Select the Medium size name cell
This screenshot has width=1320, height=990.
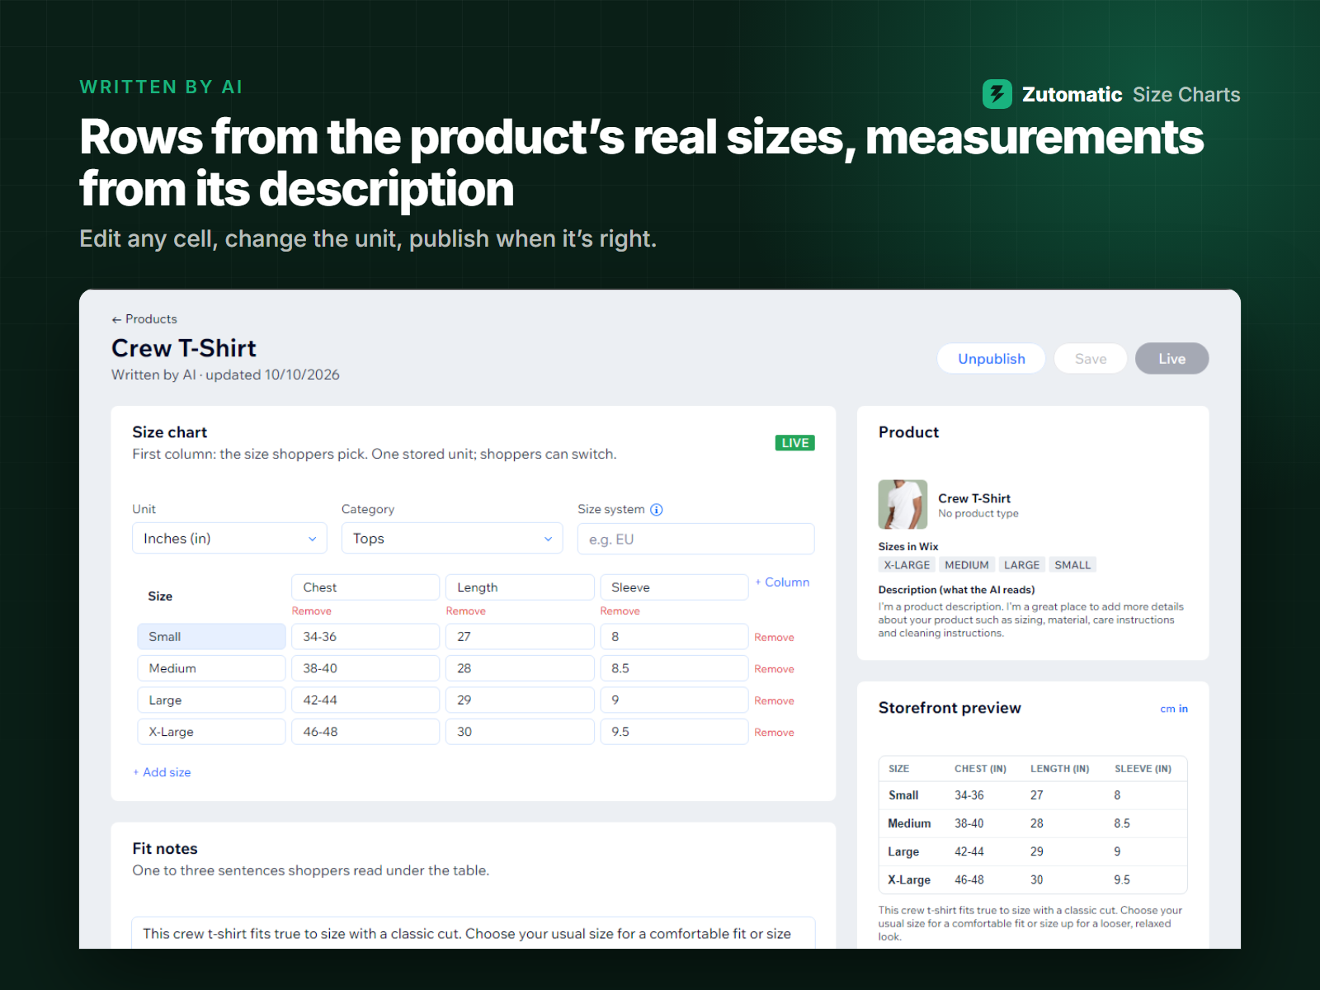pyautogui.click(x=211, y=668)
